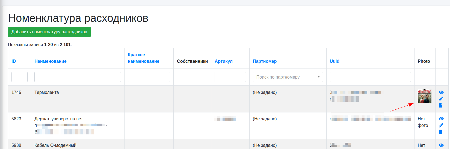Sort by Uuid column header
The image size is (450, 149).
click(x=334, y=61)
